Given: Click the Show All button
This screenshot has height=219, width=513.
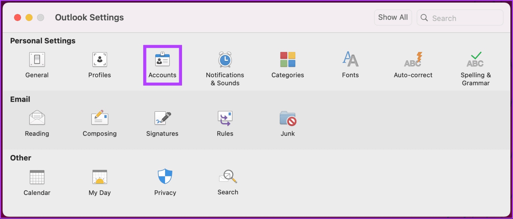Looking at the screenshot, I should [x=393, y=17].
